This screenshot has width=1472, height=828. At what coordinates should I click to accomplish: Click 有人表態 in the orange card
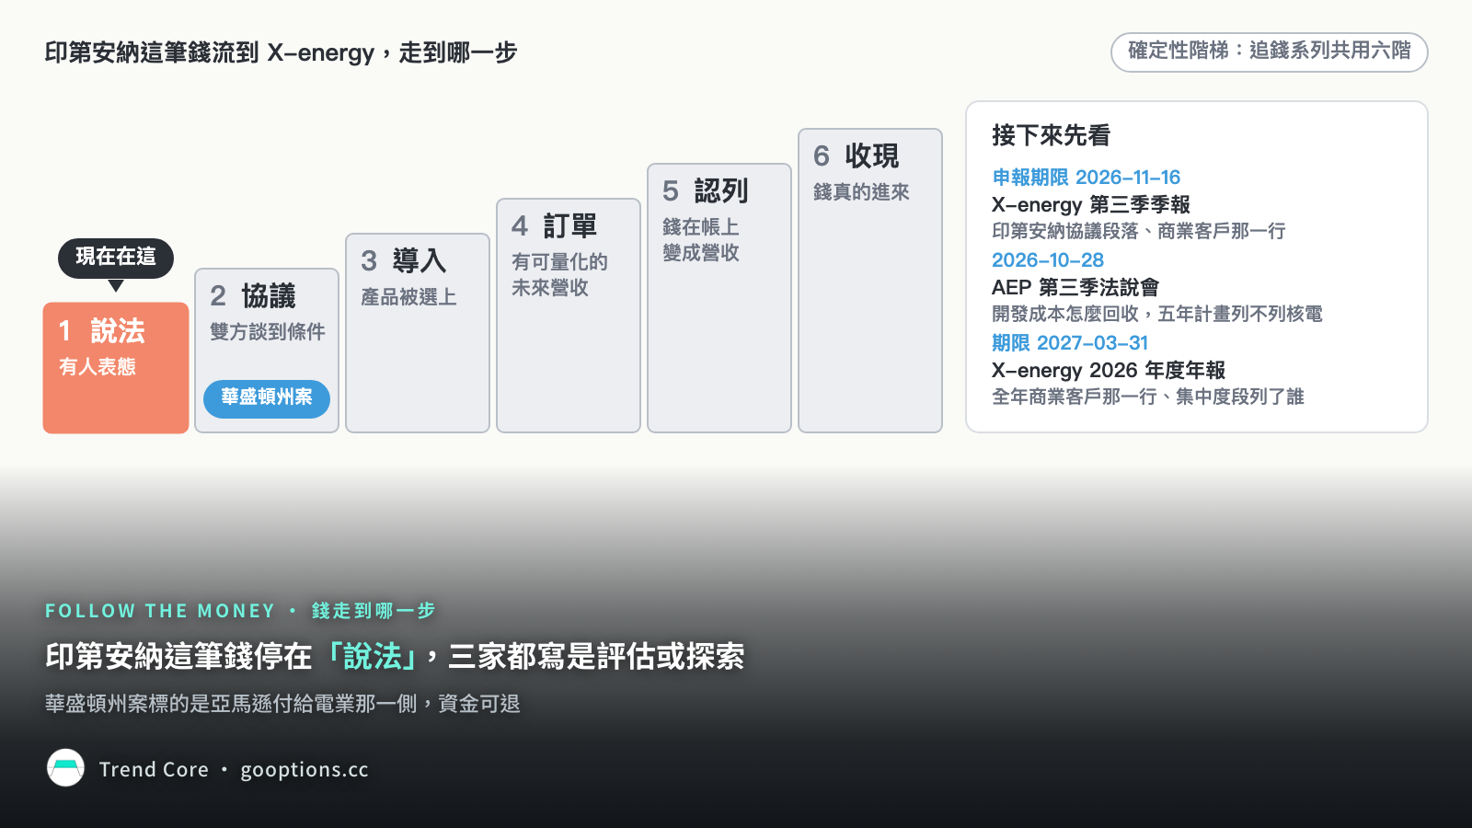coord(98,367)
